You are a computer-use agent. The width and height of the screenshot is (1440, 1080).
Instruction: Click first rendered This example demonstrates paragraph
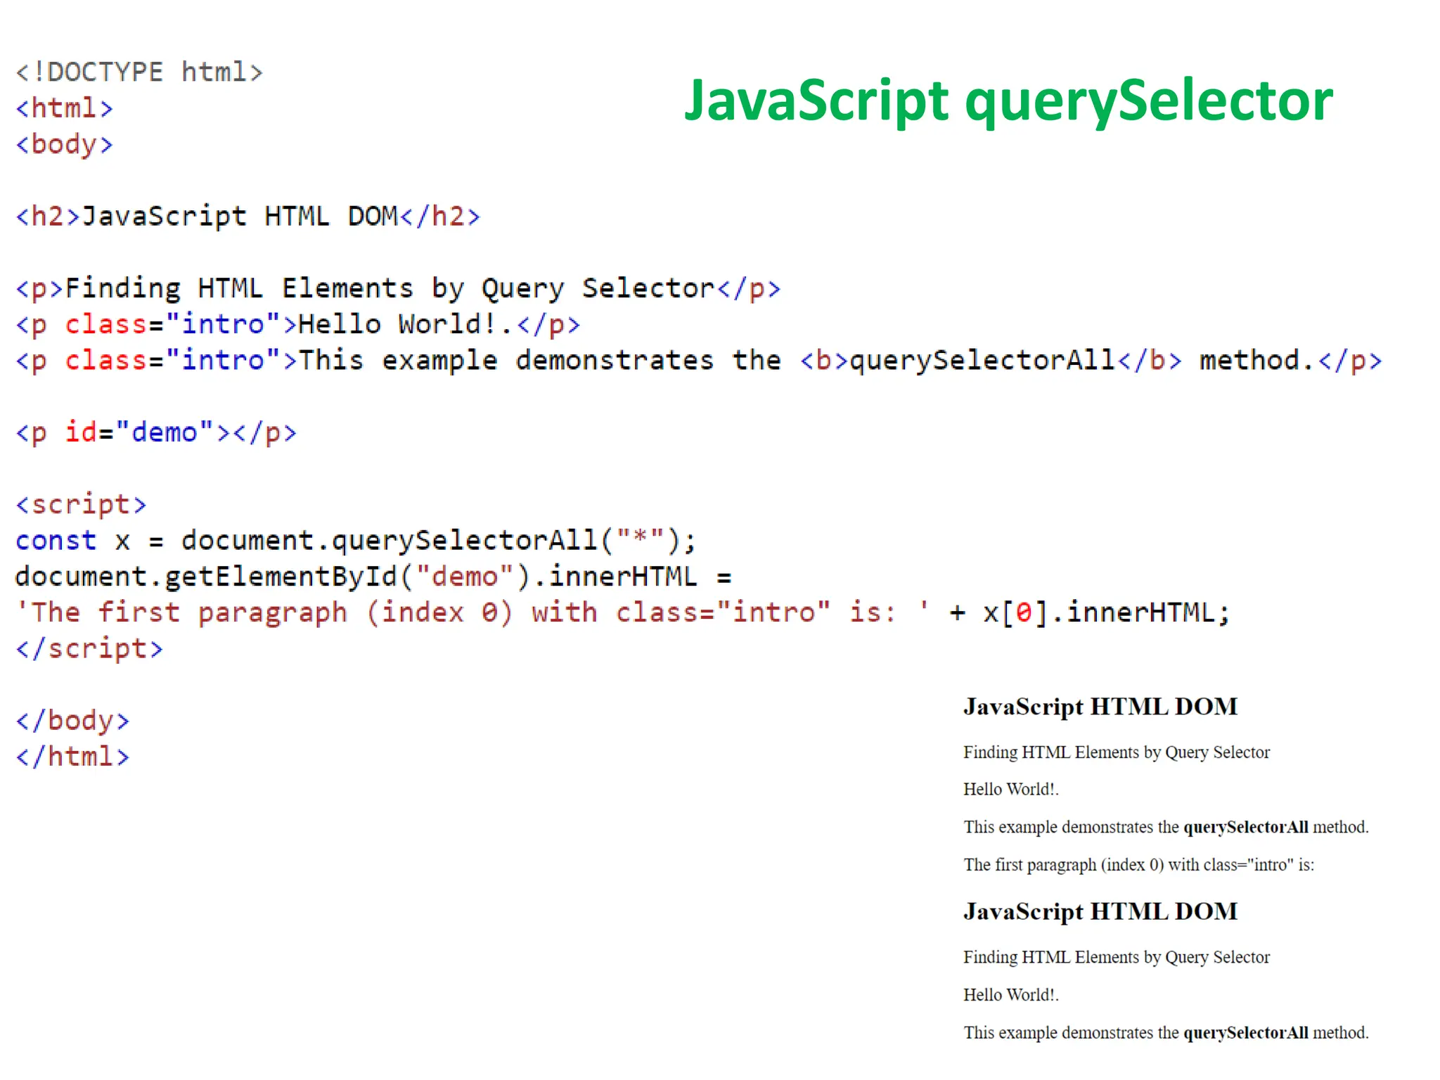coord(1166,828)
